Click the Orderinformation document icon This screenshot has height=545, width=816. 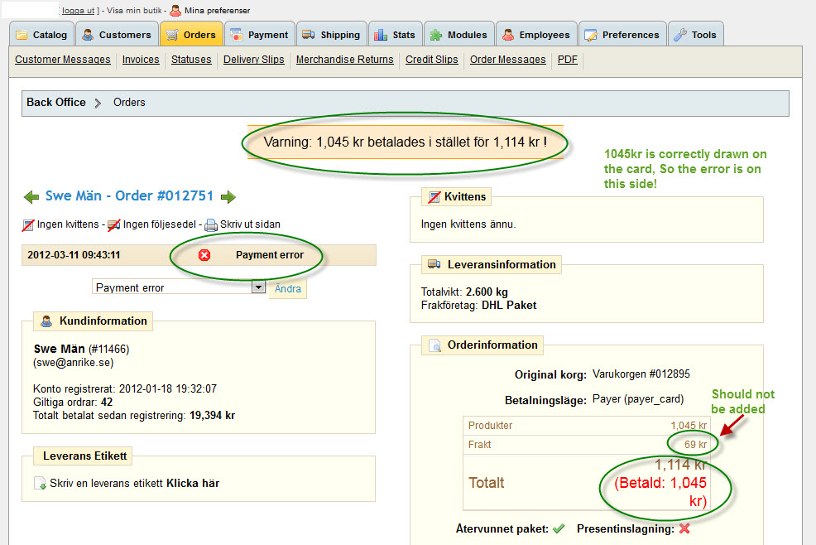(x=434, y=345)
